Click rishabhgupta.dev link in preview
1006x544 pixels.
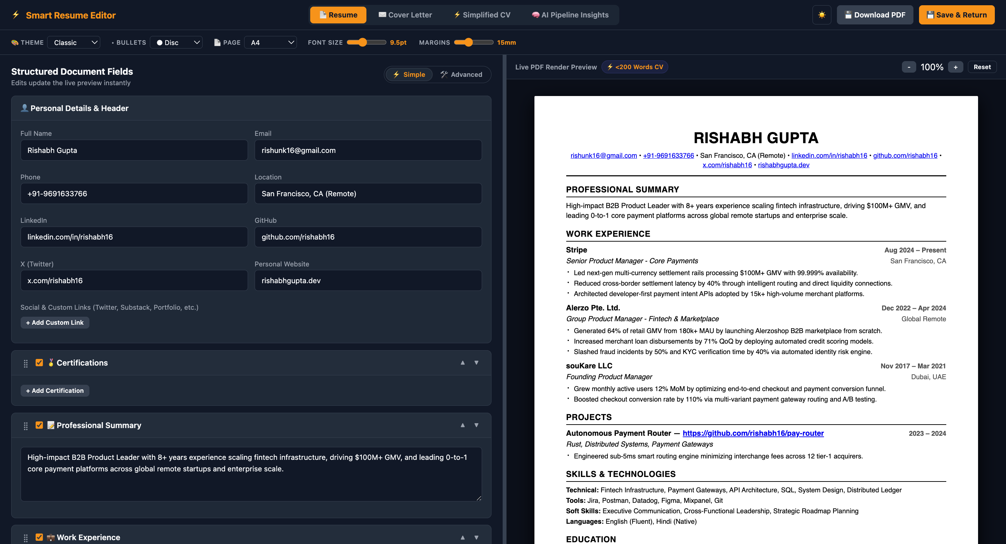(x=783, y=165)
